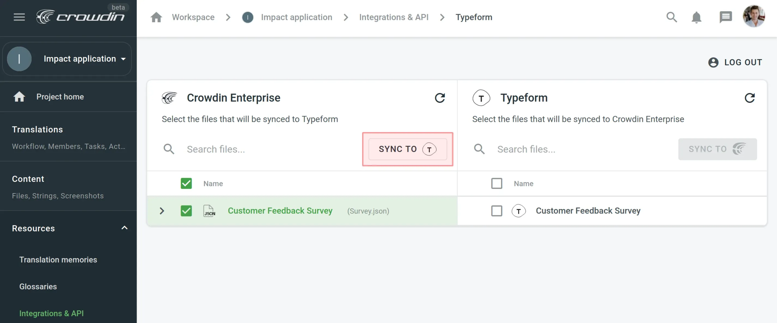This screenshot has height=323, width=777.
Task: Collapse the Resources section in the sidebar
Action: click(124, 228)
